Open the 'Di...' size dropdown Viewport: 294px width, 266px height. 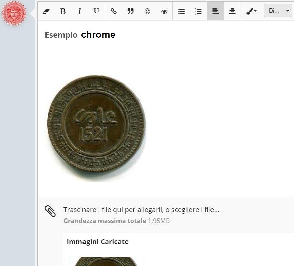(x=278, y=11)
